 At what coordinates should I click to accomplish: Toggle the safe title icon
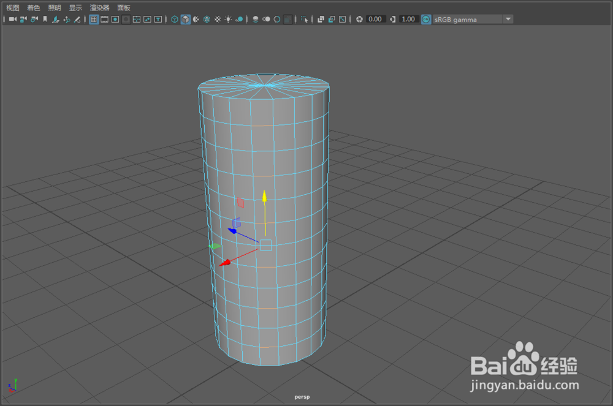(158, 19)
